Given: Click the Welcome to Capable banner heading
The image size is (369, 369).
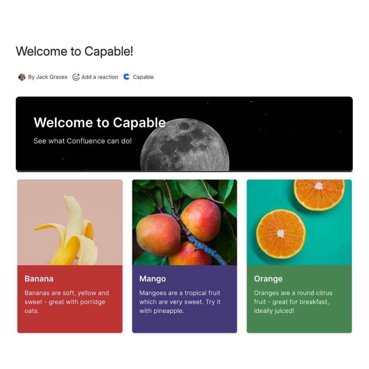Looking at the screenshot, I should (x=100, y=123).
